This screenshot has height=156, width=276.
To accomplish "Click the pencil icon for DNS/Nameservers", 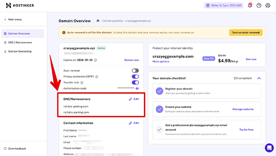I will pos(130,99).
